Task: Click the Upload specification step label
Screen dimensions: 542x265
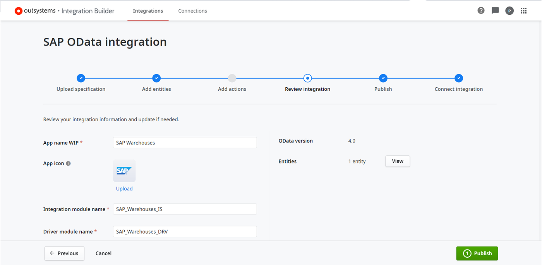Action: [x=81, y=89]
